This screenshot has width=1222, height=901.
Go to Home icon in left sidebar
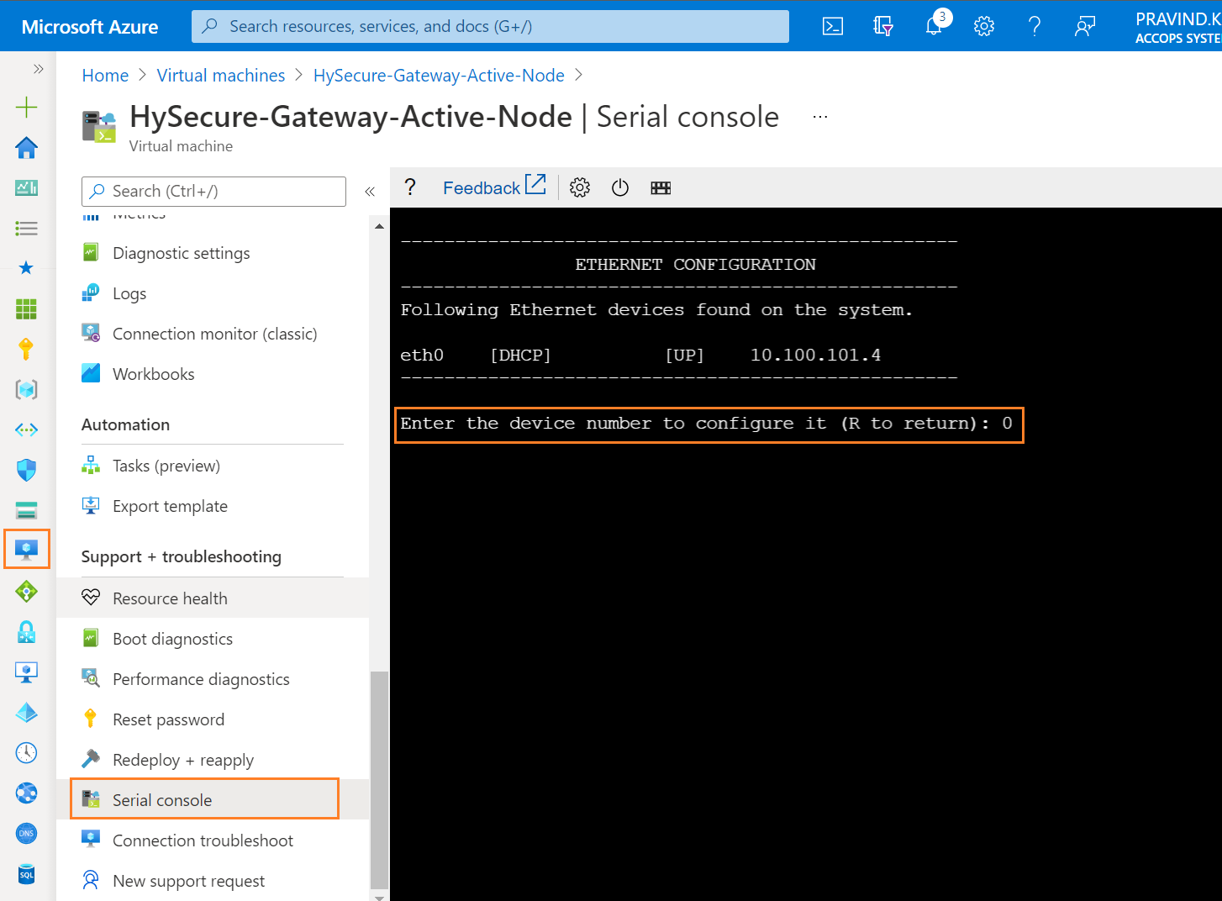coord(27,147)
